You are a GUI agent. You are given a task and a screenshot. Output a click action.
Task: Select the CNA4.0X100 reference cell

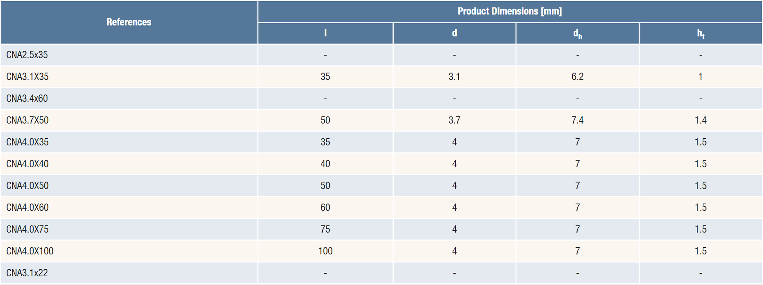coord(30,251)
